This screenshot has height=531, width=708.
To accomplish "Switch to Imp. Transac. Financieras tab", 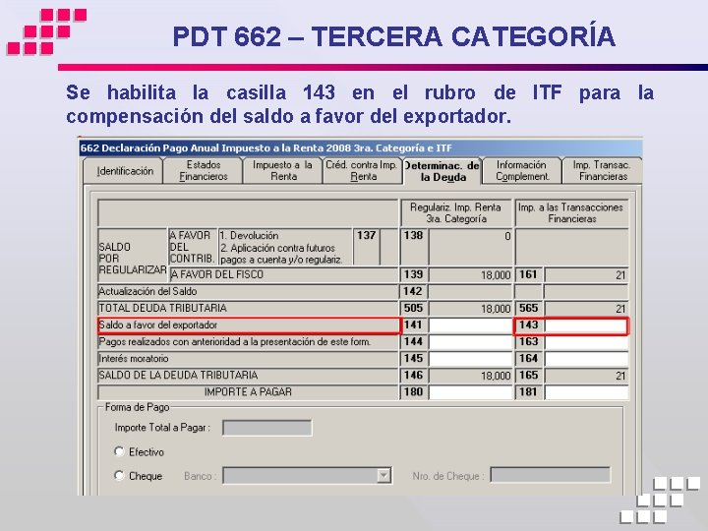I will click(x=602, y=171).
